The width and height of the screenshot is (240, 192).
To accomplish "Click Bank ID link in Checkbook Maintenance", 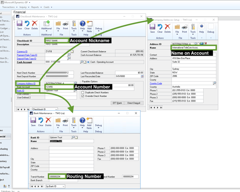I will click(x=20, y=90).
